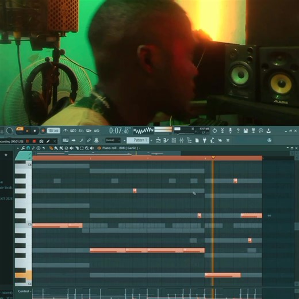Image resolution: width=299 pixels, height=299 pixels.
Task: Open the plugin picker plug icon
Action: (205, 140)
